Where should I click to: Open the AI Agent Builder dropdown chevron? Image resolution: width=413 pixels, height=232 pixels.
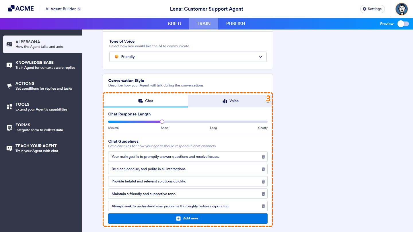(79, 9)
